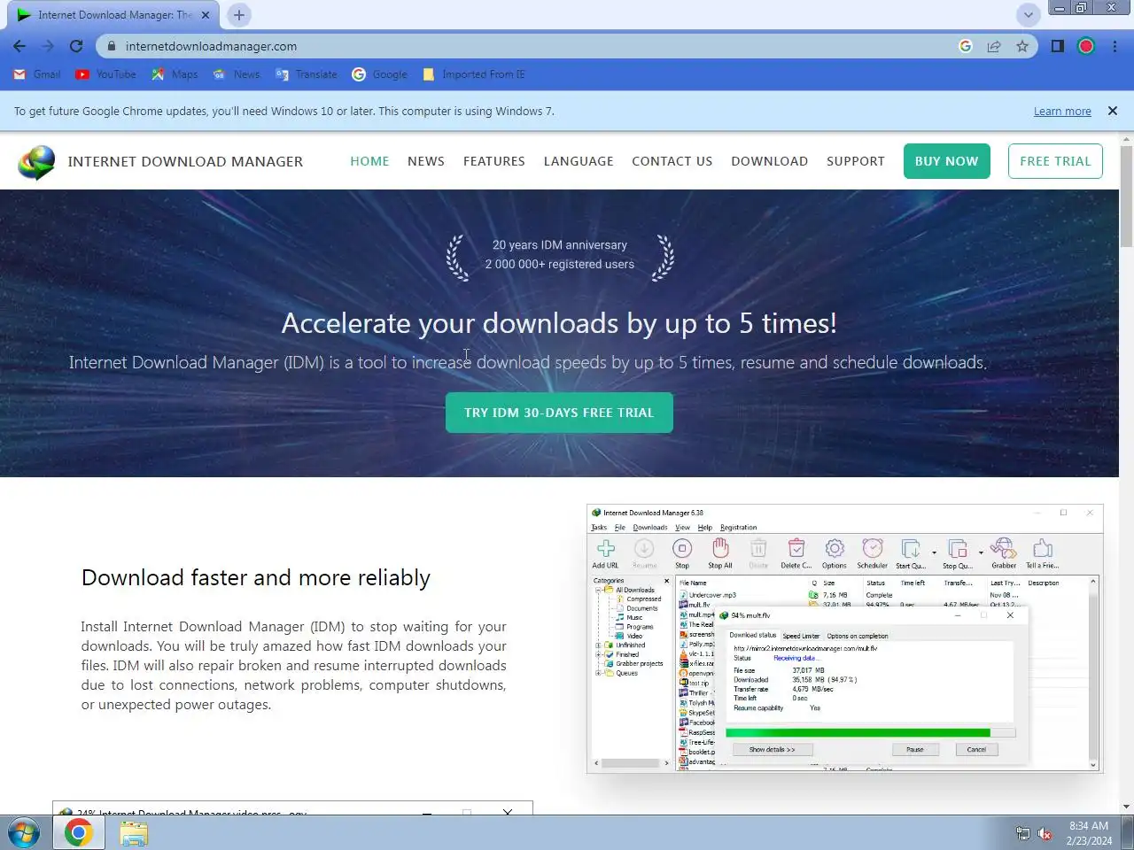Bookmark this page with star icon

pyautogui.click(x=1022, y=46)
